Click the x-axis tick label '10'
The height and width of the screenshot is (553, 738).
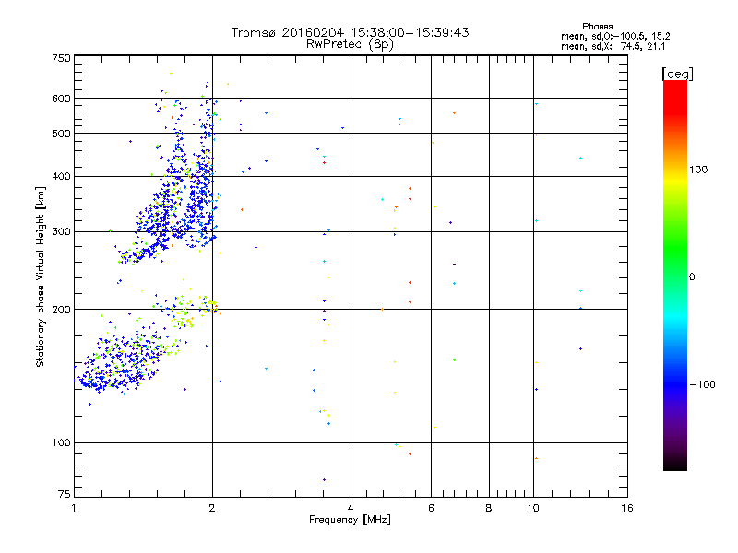[533, 508]
